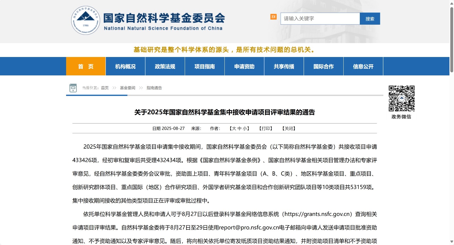Go to 基金要闻 in the breadcrumb
The height and width of the screenshot is (245, 454).
[128, 88]
